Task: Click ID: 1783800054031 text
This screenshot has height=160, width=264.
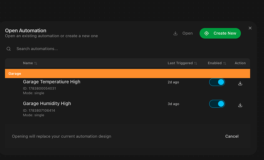Action: click(x=39, y=88)
